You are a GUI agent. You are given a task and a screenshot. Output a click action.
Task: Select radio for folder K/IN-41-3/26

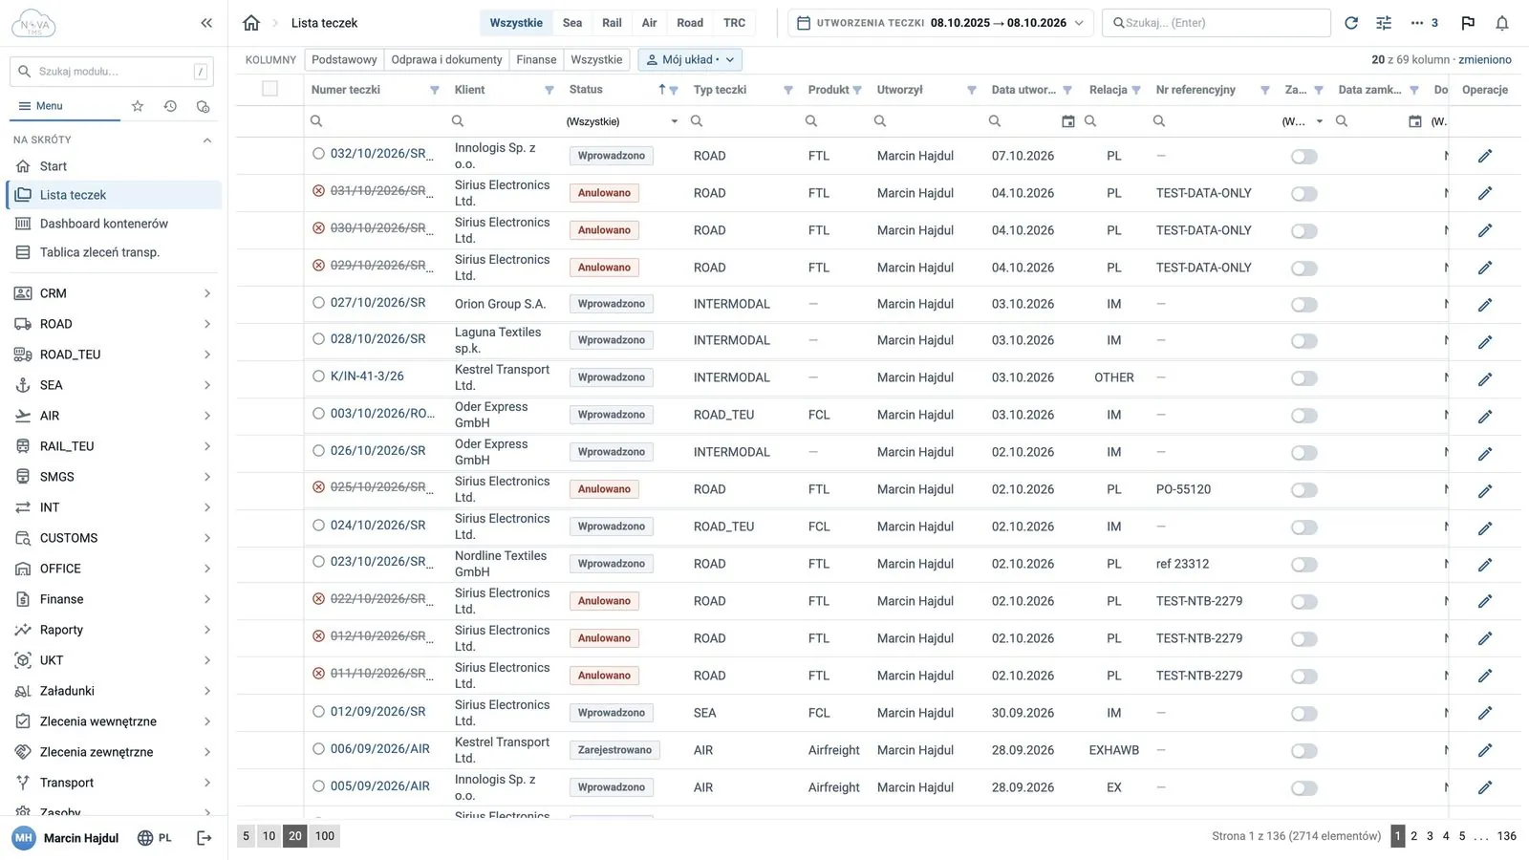(319, 376)
